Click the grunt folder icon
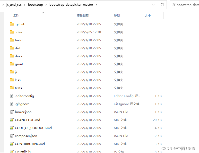199x153 pixels. tap(12, 64)
